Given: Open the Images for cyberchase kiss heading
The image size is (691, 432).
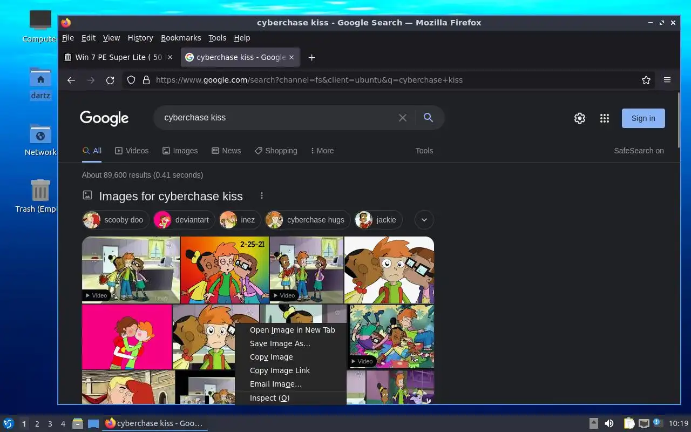Looking at the screenshot, I should coord(171,196).
